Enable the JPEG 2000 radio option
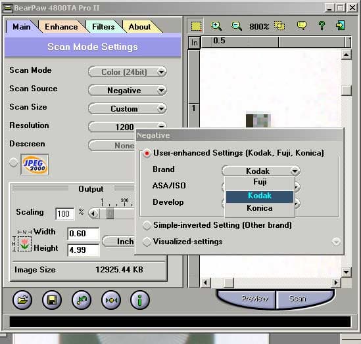 13,162
